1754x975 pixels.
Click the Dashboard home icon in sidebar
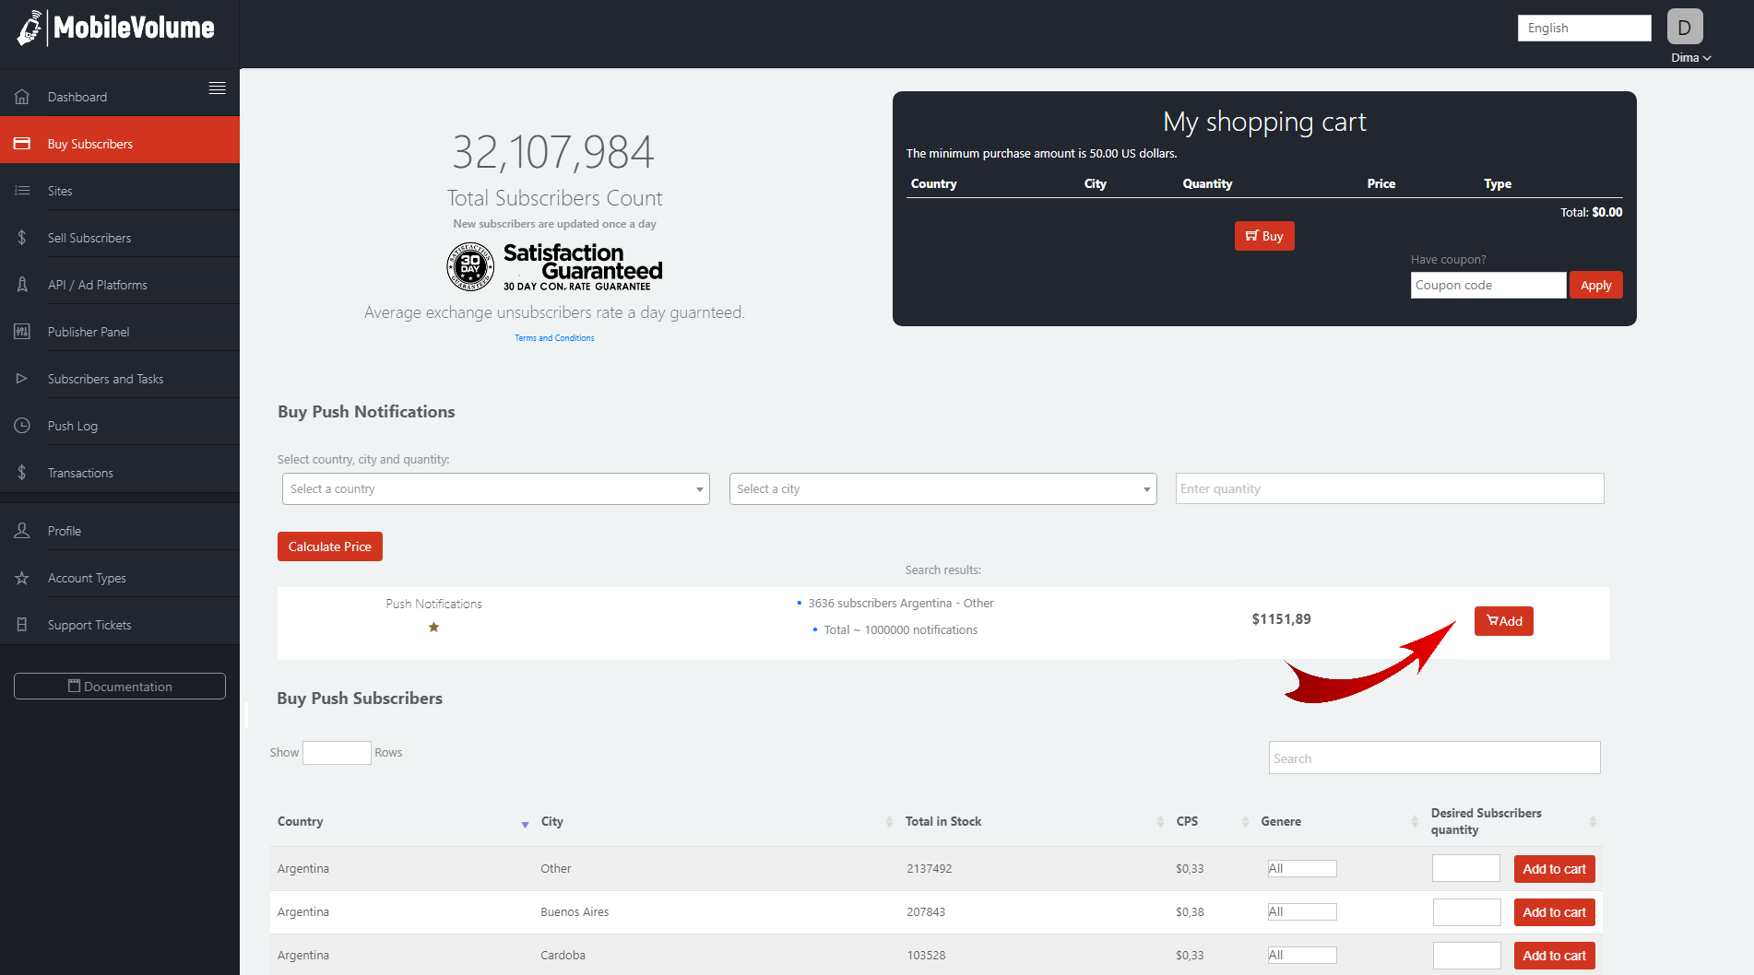pos(22,97)
